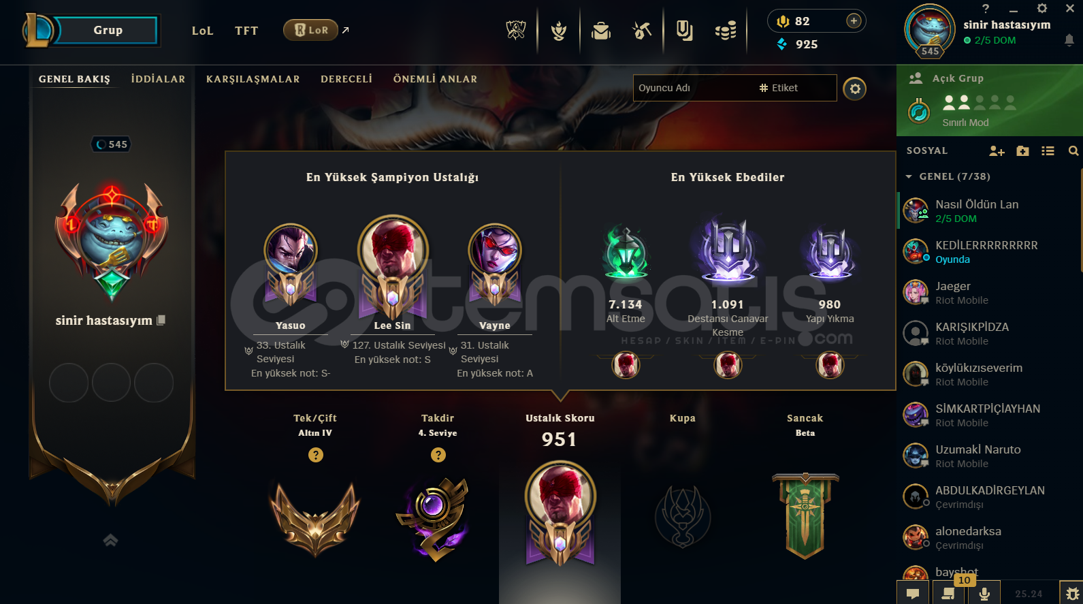
Task: Click the Grup button
Action: 108,31
